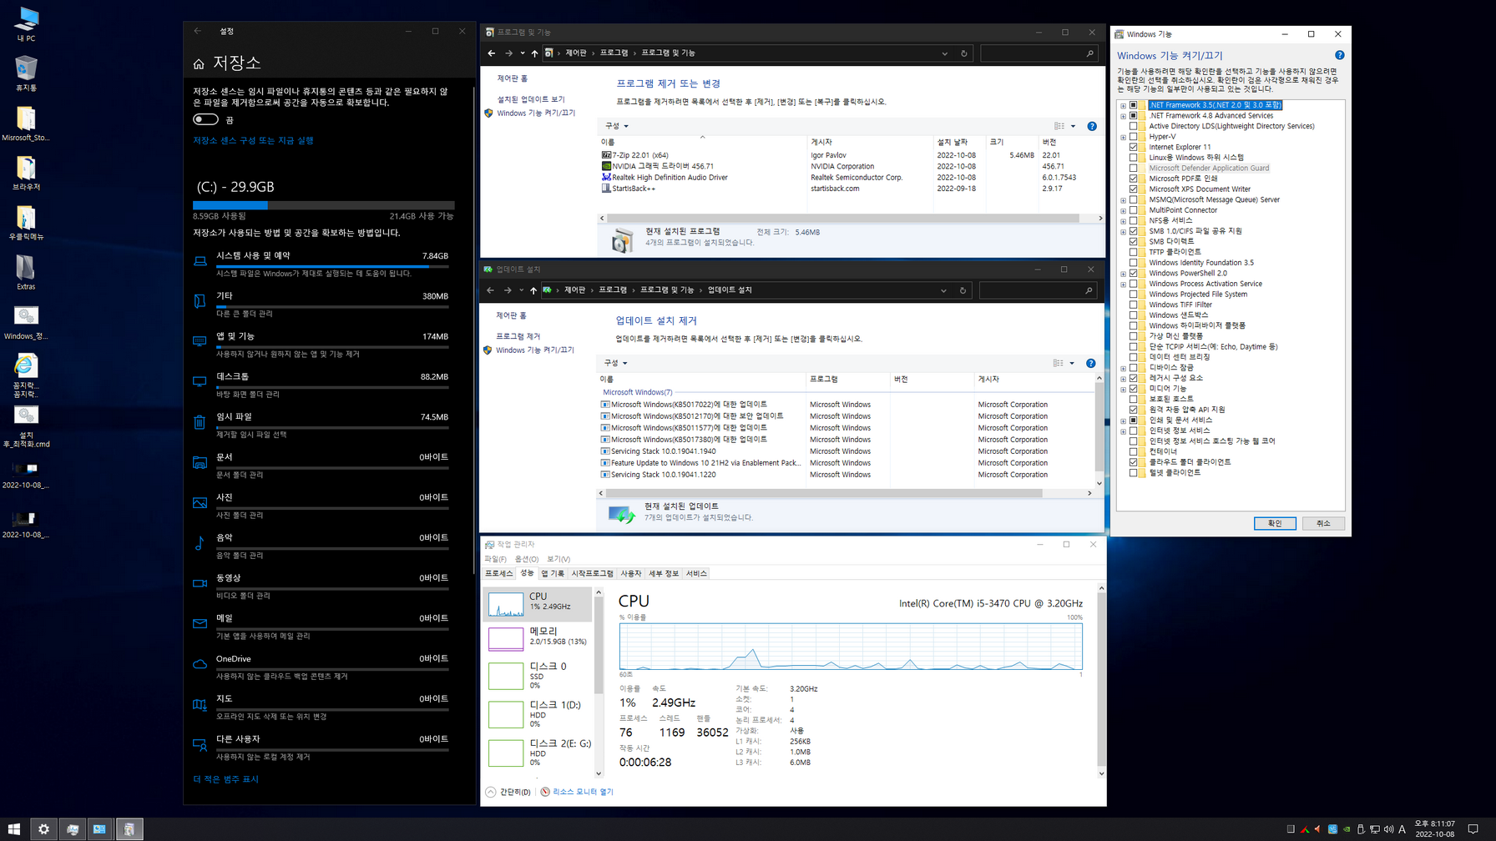Select the Realtek High Definition Audio Driver entry
The width and height of the screenshot is (1496, 841).
pos(665,177)
